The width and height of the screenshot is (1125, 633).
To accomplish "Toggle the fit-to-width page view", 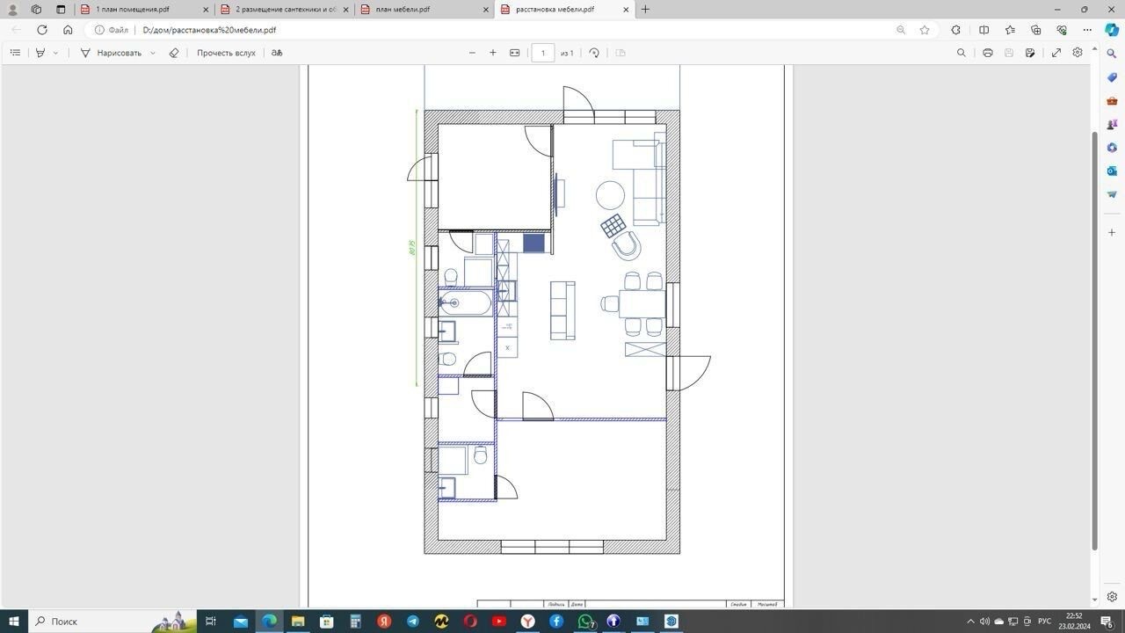I will click(x=515, y=53).
